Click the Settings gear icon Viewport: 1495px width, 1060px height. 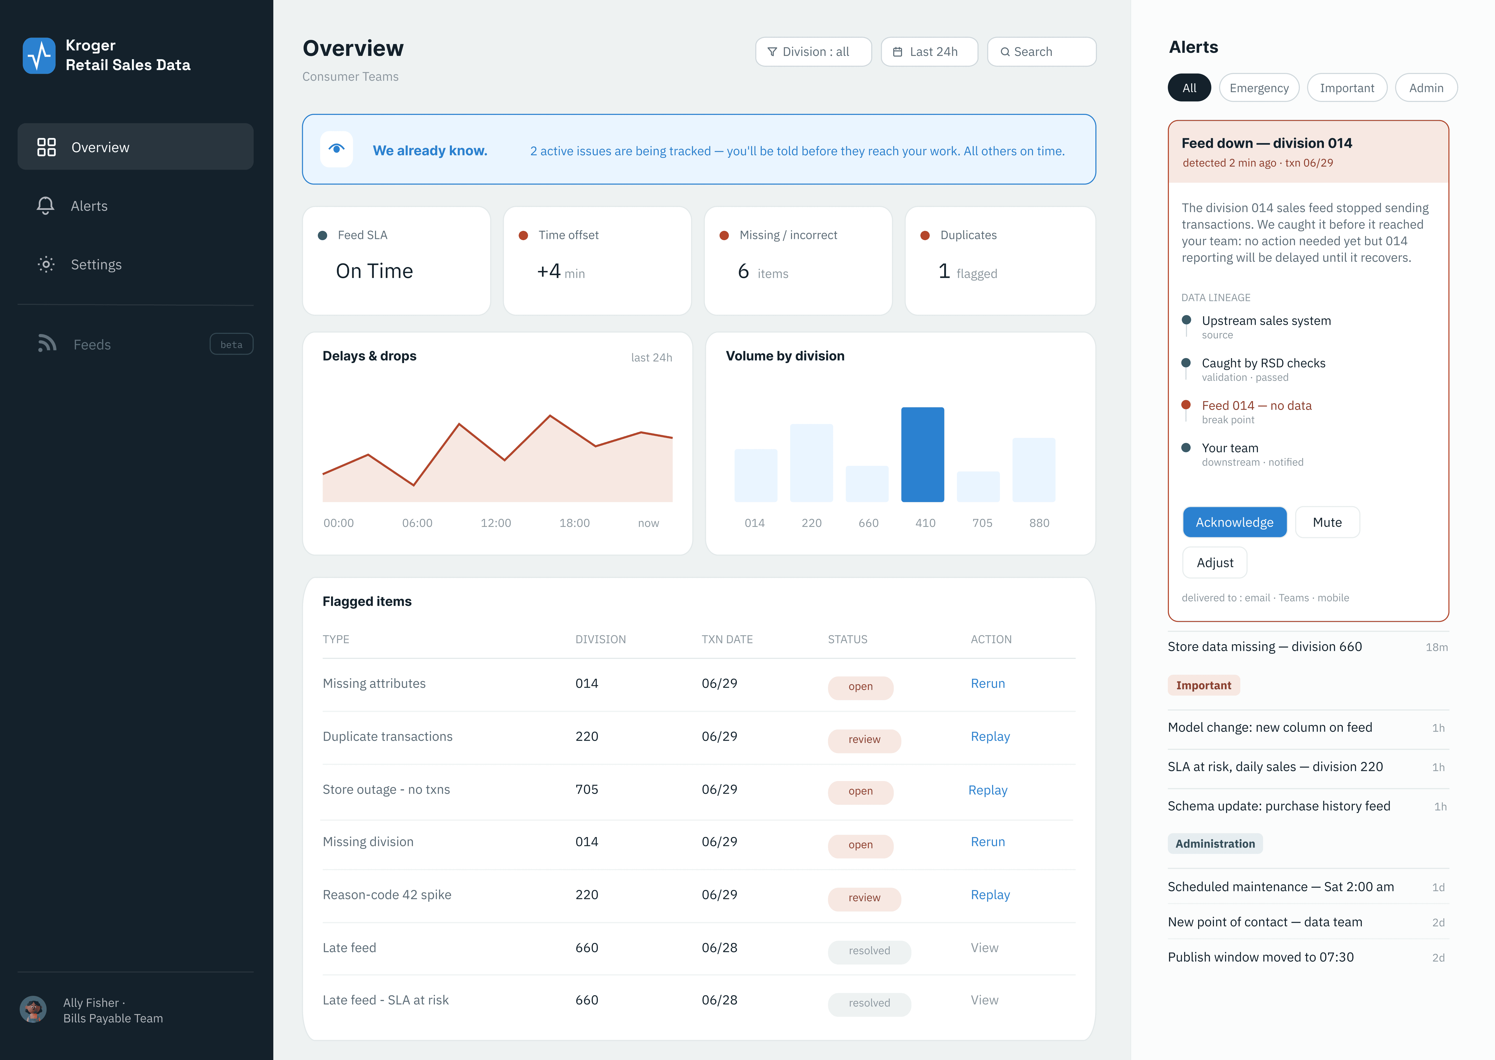coord(46,264)
